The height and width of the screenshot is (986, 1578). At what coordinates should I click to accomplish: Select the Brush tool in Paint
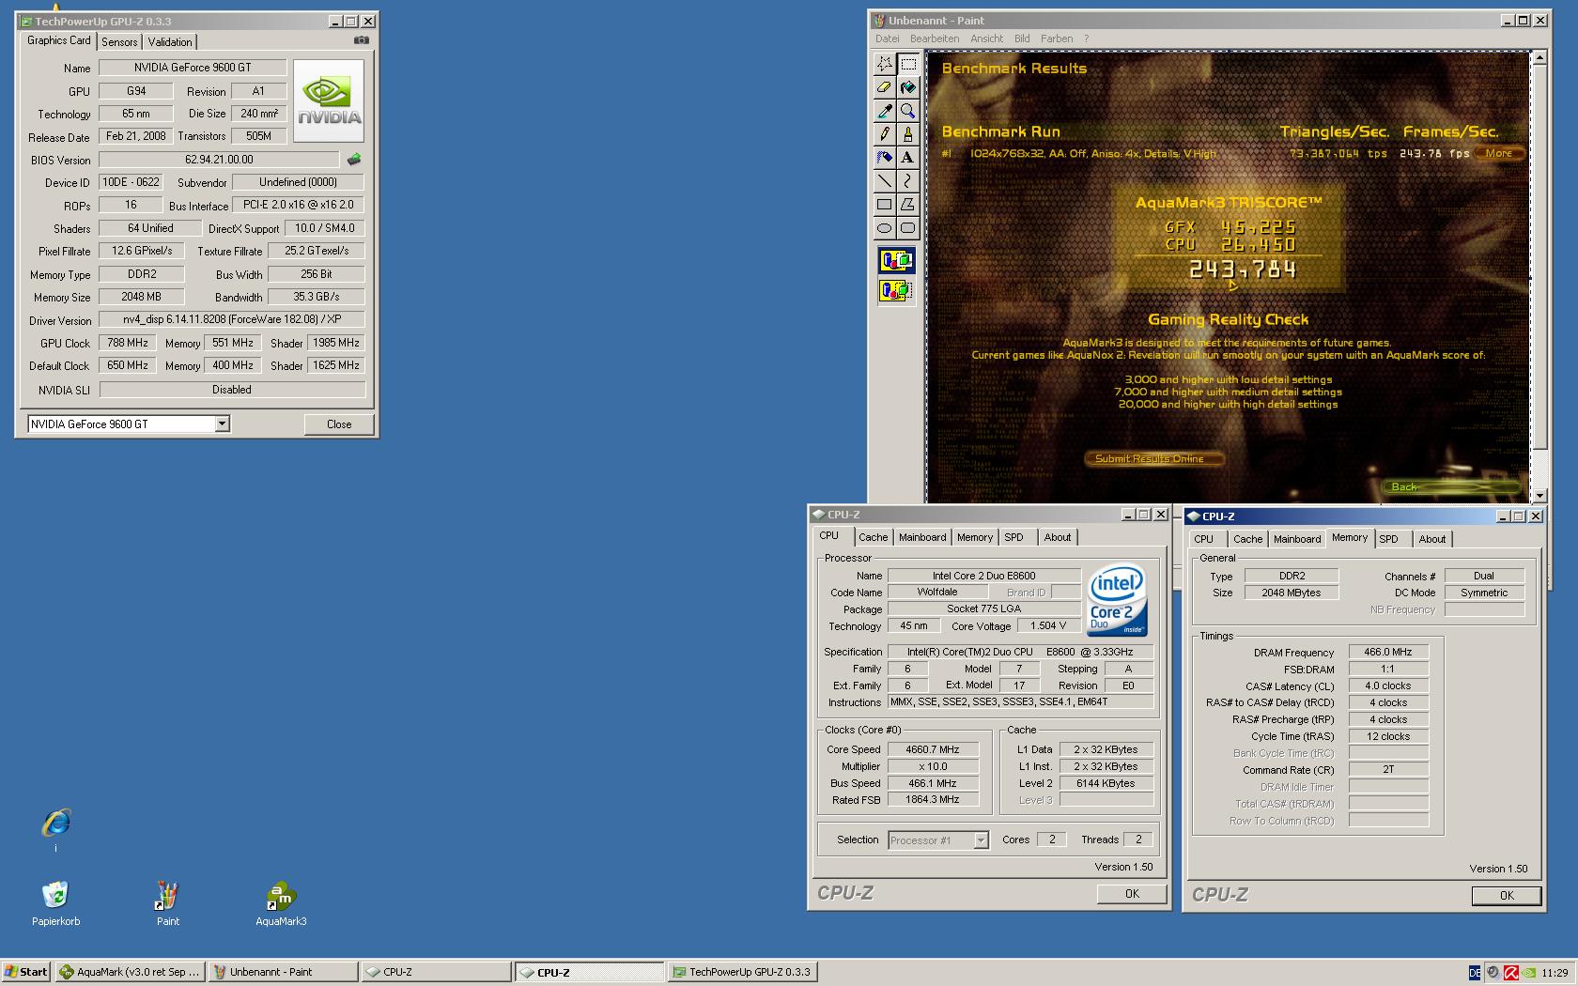click(908, 134)
